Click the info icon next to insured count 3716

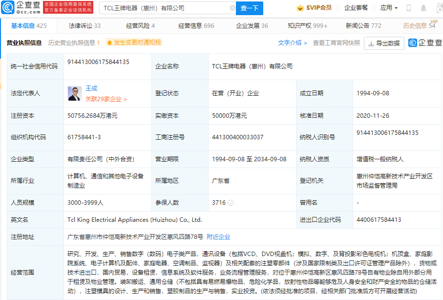click(231, 202)
